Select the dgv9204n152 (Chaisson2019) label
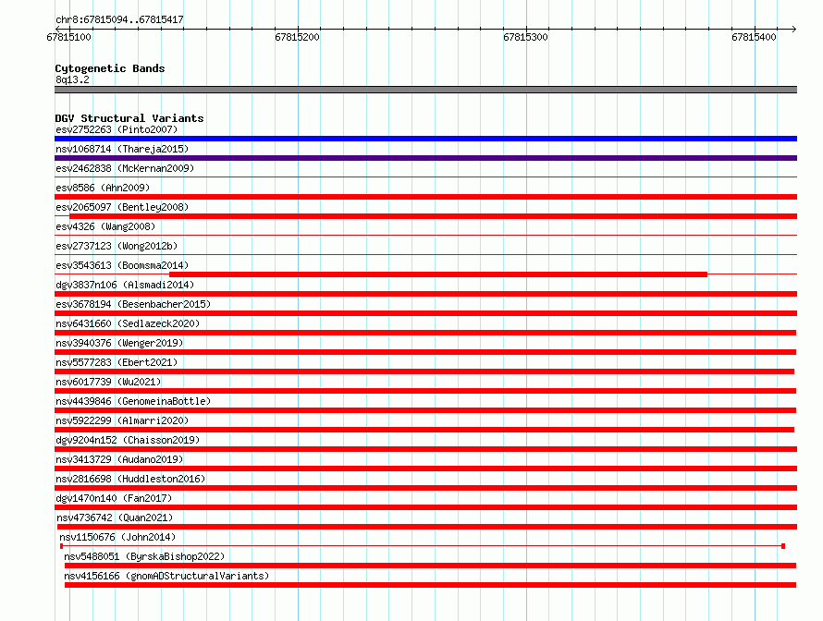The image size is (823, 621). [x=128, y=440]
